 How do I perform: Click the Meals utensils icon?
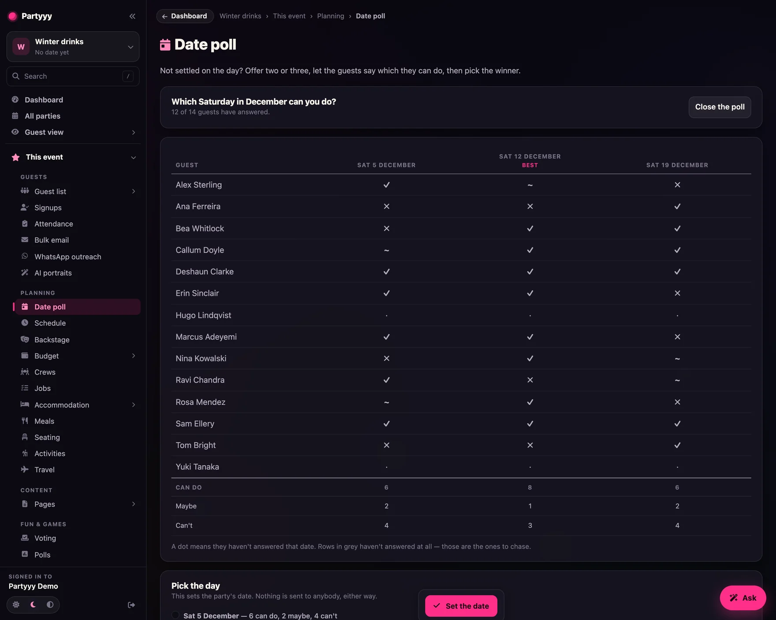[25, 421]
